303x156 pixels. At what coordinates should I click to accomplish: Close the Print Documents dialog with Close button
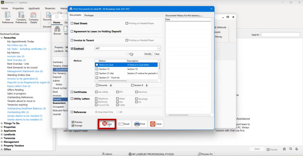tap(156, 124)
